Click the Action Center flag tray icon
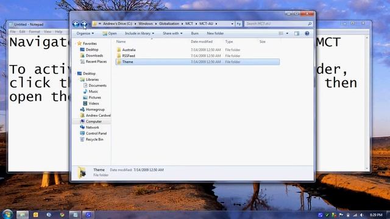 (341, 215)
